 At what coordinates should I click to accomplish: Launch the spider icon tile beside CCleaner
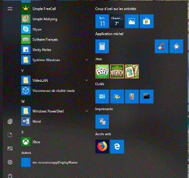click(176, 46)
